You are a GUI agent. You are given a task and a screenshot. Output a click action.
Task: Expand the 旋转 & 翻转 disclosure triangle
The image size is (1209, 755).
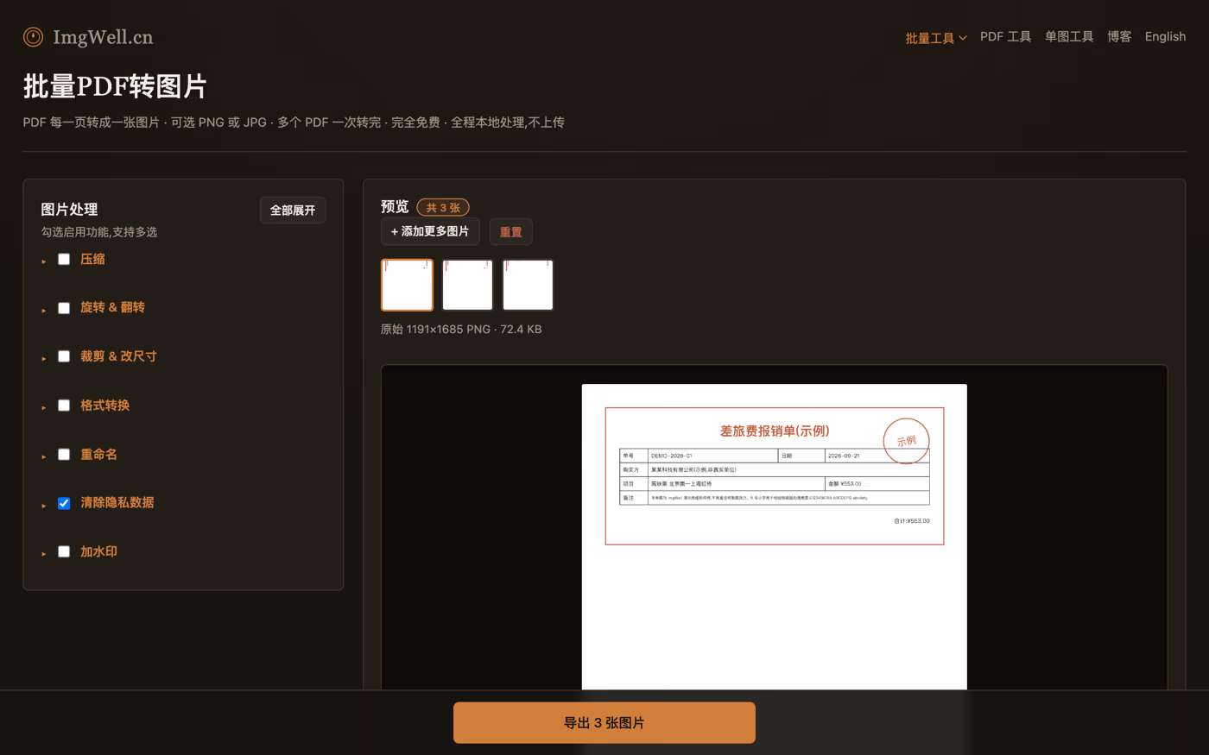44,310
